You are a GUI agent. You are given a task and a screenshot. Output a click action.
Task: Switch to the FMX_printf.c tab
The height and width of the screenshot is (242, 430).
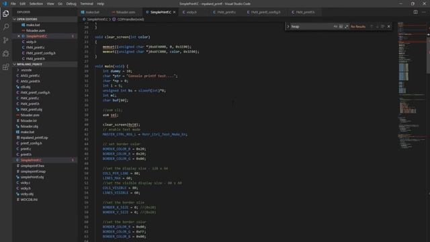(x=226, y=12)
